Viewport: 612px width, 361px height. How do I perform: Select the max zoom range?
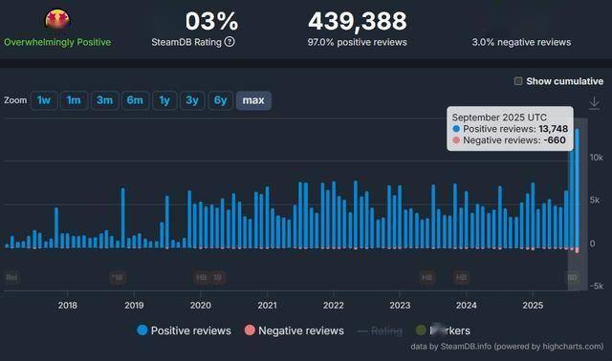click(x=253, y=100)
